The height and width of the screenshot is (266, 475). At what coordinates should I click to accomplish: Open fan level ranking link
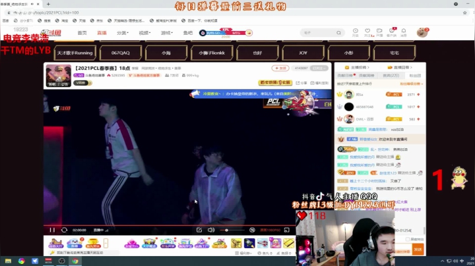[412, 84]
